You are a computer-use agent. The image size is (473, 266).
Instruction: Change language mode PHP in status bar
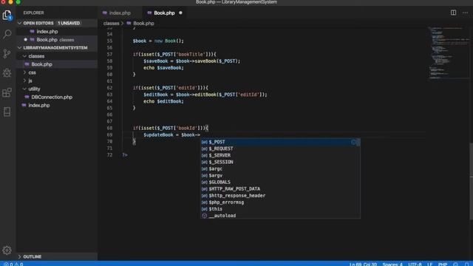point(443,265)
